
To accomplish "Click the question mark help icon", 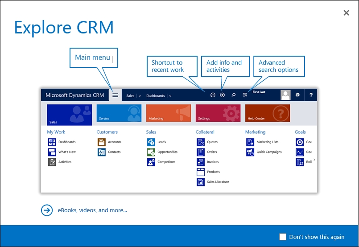I will [311, 95].
